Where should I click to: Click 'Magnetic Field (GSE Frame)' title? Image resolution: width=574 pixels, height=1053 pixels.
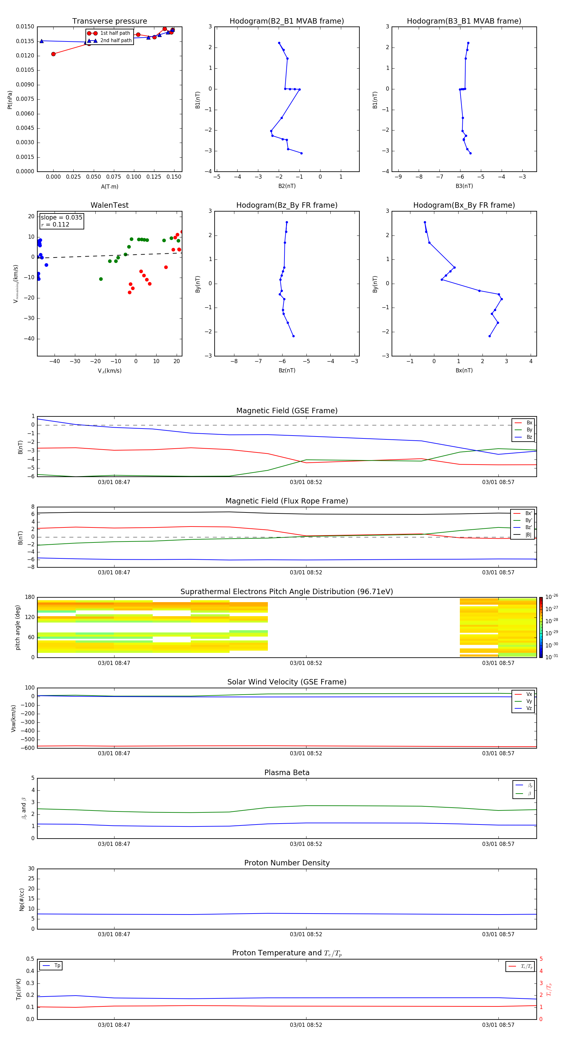287,411
